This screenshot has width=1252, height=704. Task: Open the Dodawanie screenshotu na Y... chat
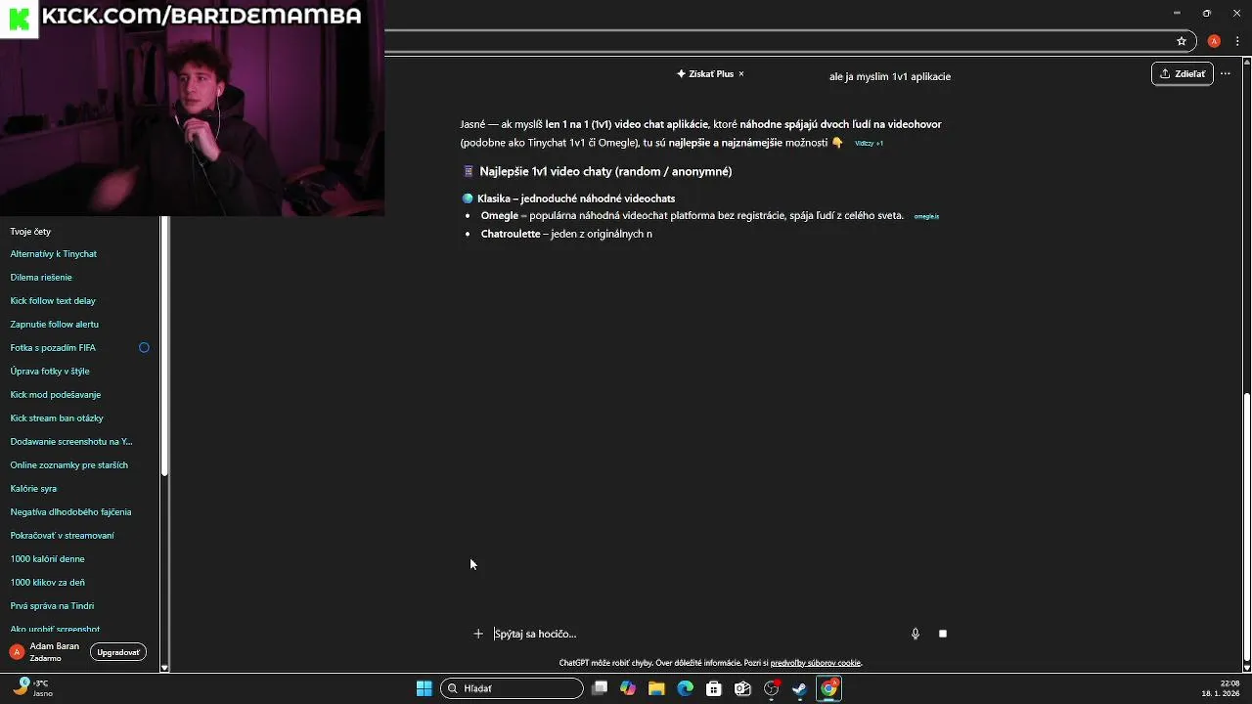[x=71, y=442]
